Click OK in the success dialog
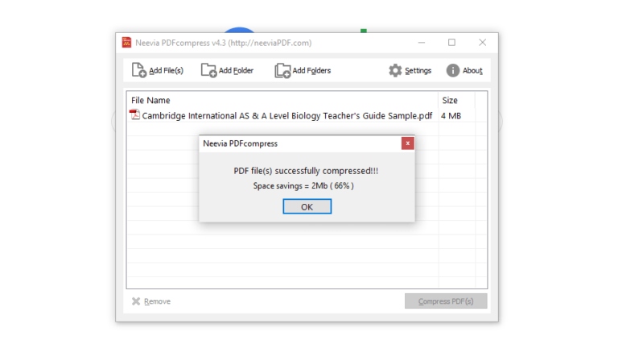 [307, 207]
